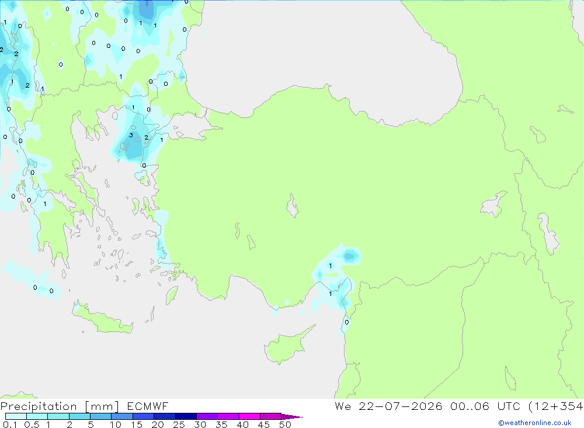Click the legend label '45'

click(264, 424)
